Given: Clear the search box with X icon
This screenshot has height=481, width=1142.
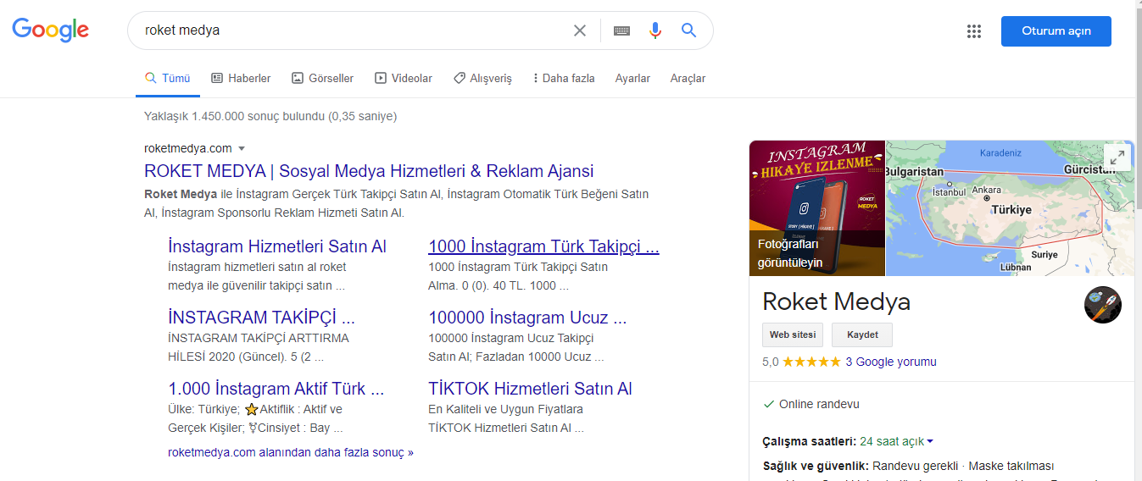Looking at the screenshot, I should [580, 30].
